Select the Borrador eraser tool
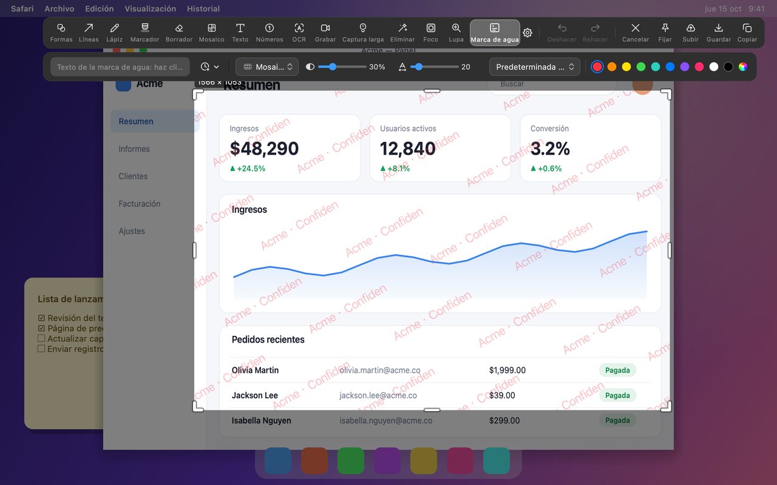 pos(179,33)
